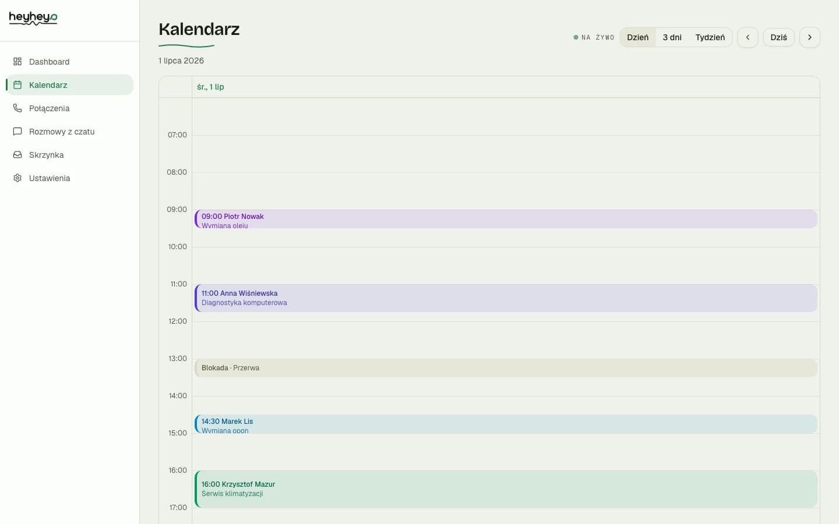Open 14:30 Marek Lis appointment
839x524 pixels.
(x=506, y=424)
